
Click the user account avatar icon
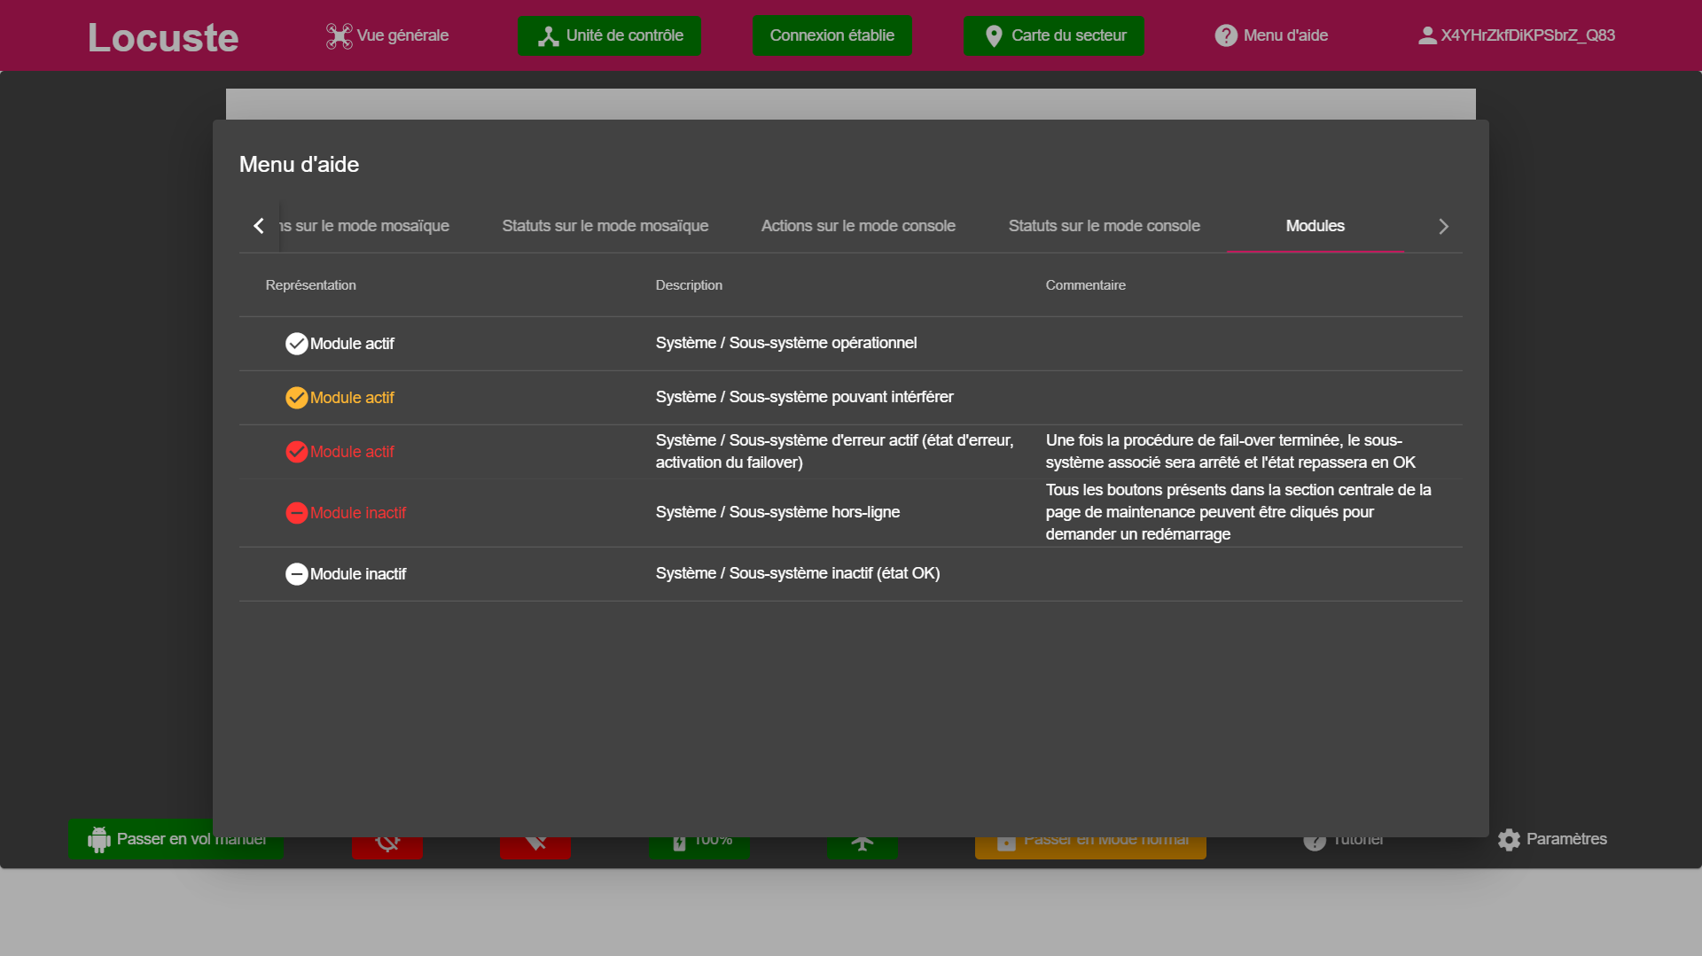pos(1426,35)
